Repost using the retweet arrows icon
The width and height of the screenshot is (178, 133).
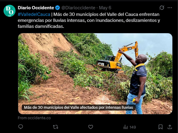click(x=56, y=127)
